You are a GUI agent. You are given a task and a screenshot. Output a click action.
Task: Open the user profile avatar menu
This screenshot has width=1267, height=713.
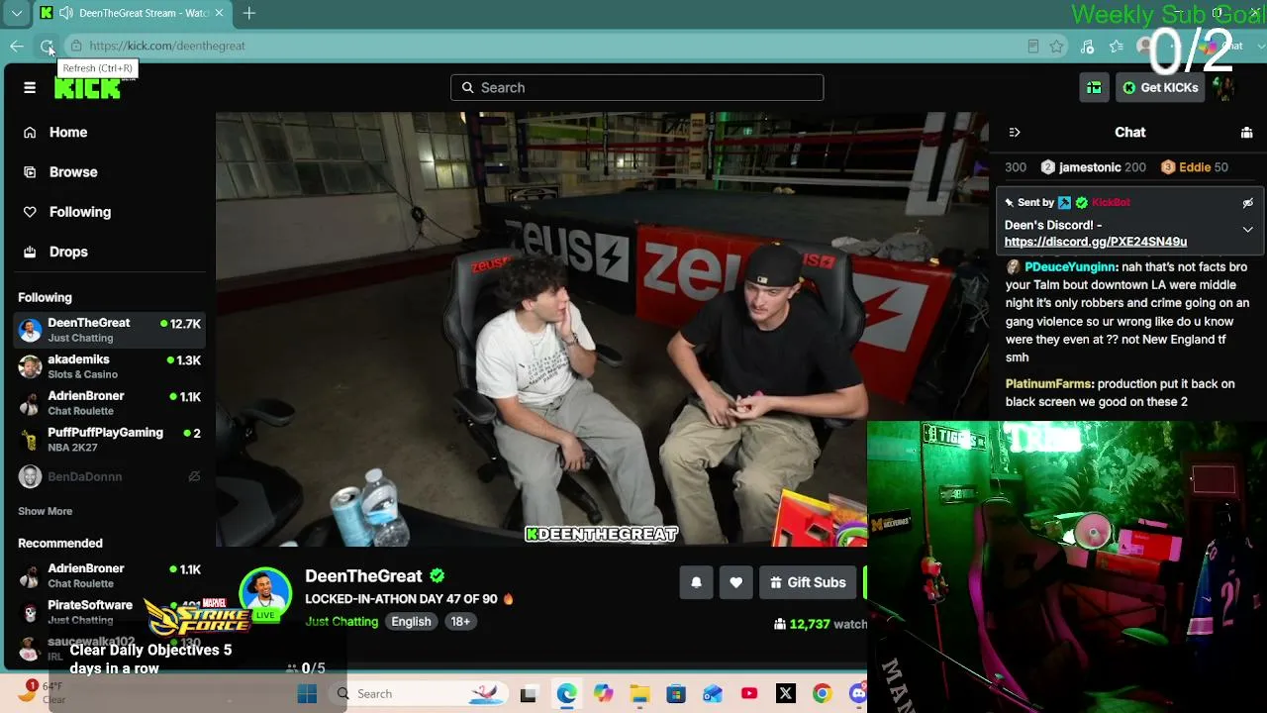[x=1224, y=87]
